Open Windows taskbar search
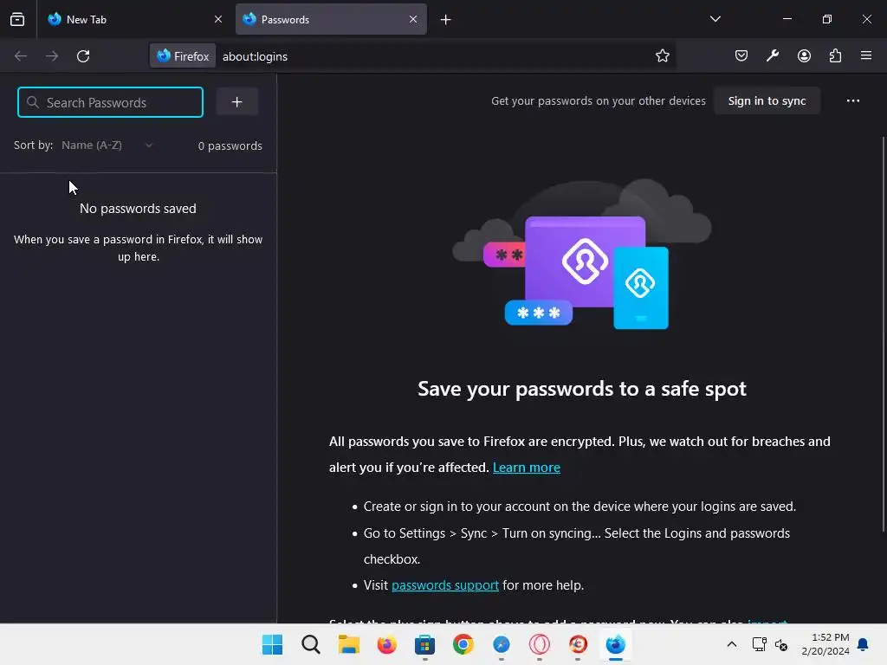 click(311, 644)
